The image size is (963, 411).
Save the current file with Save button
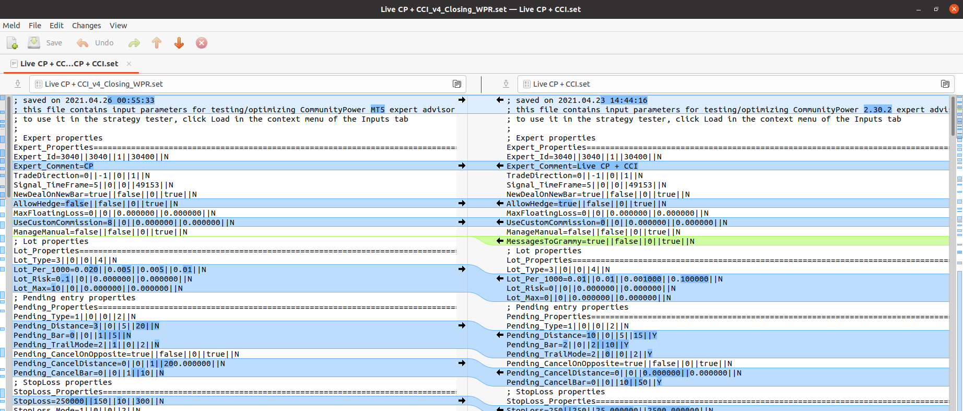pos(45,43)
